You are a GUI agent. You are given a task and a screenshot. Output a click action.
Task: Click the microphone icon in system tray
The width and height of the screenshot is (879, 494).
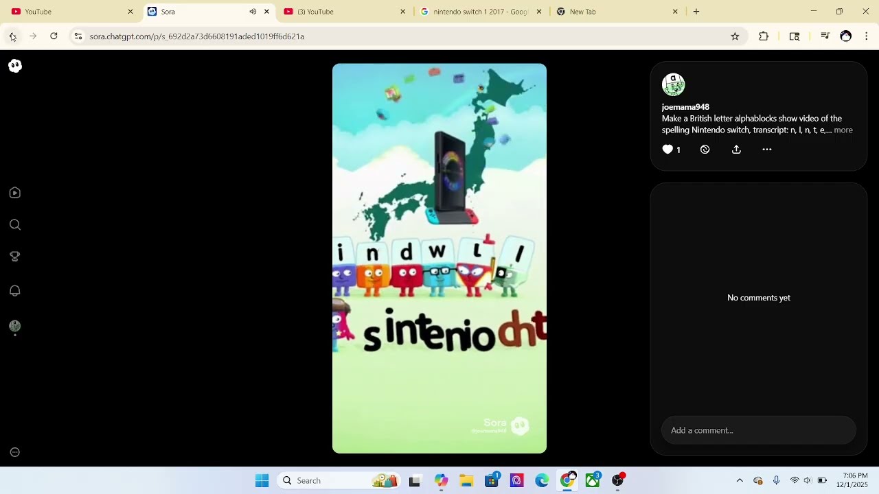(776, 481)
